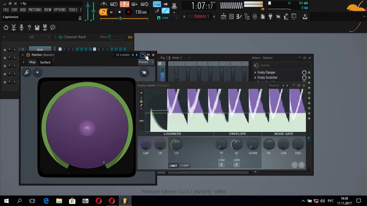The width and height of the screenshot is (367, 206).
Task: Click the record button
Action: 128,12
